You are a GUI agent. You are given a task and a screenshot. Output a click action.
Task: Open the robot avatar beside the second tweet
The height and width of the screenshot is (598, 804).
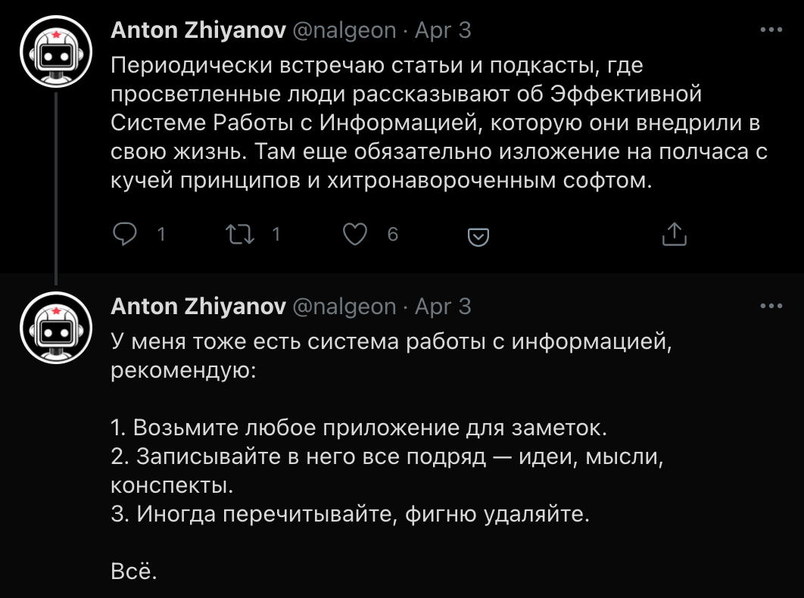pos(55,328)
